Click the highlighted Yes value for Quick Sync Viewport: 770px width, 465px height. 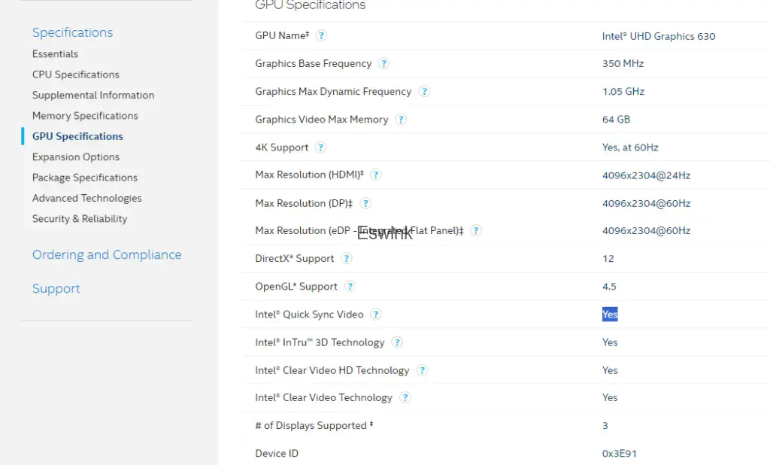point(610,315)
